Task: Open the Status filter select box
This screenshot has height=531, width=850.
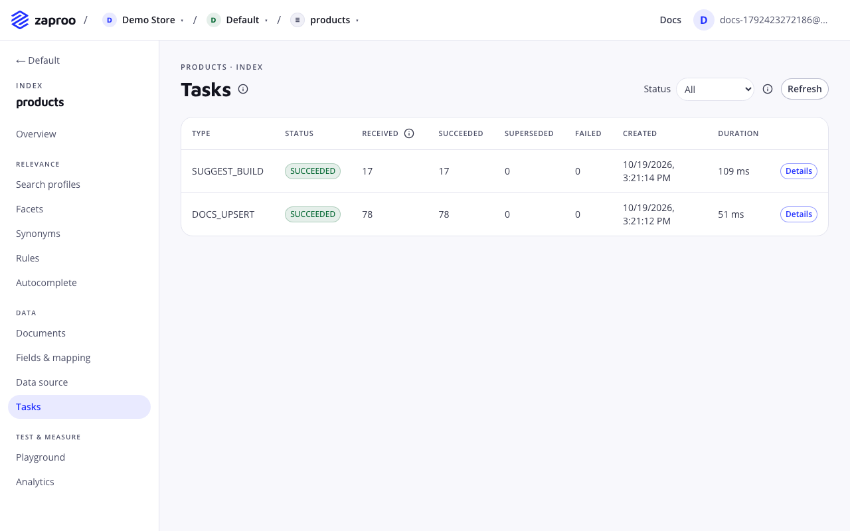Action: [715, 89]
